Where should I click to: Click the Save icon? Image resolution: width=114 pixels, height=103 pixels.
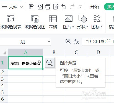(x=32, y=7)
